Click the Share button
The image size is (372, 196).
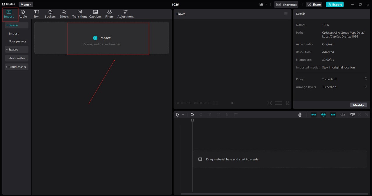click(x=314, y=4)
